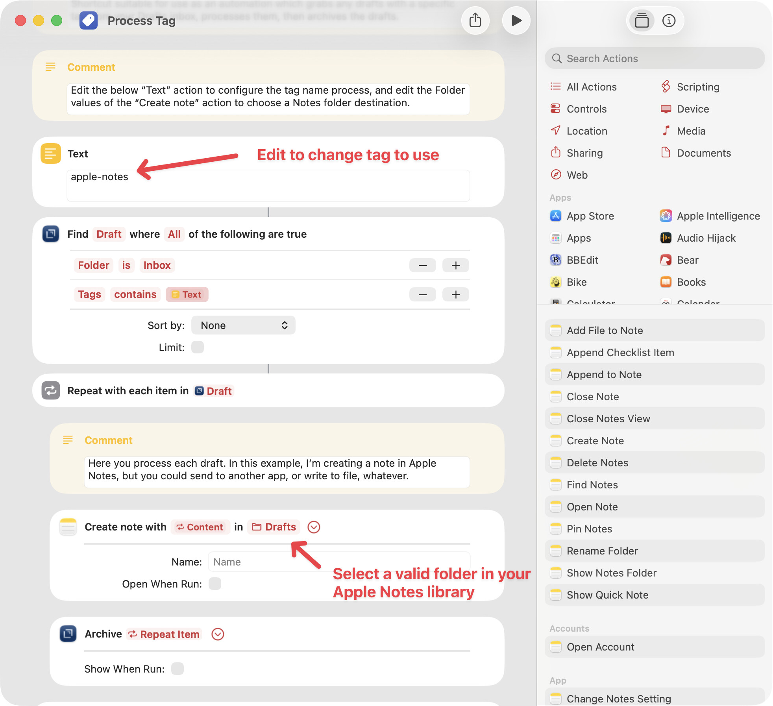773x706 pixels.
Task: Add filter after Tags contains row
Action: (455, 295)
